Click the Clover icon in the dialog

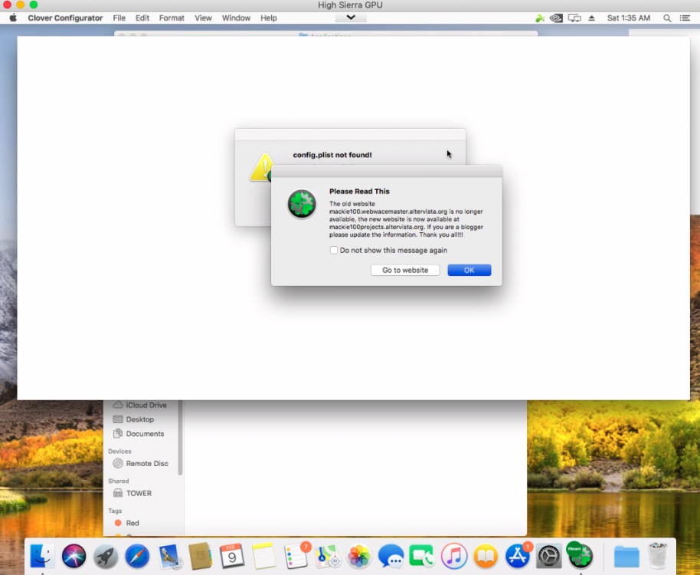[302, 204]
